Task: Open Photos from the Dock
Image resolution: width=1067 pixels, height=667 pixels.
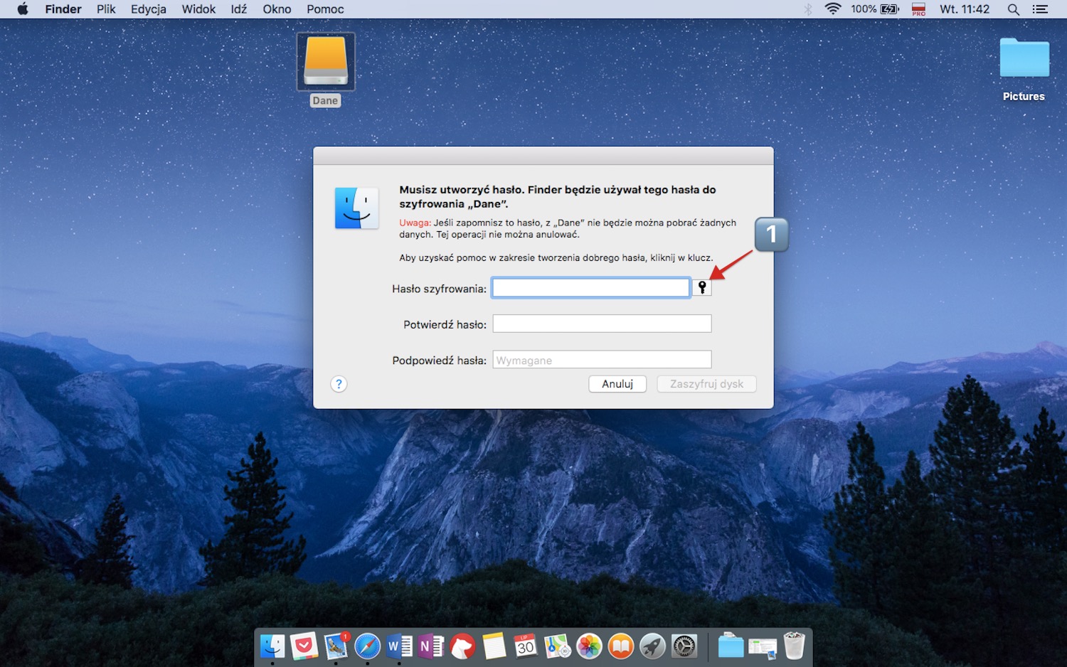Action: click(x=589, y=646)
